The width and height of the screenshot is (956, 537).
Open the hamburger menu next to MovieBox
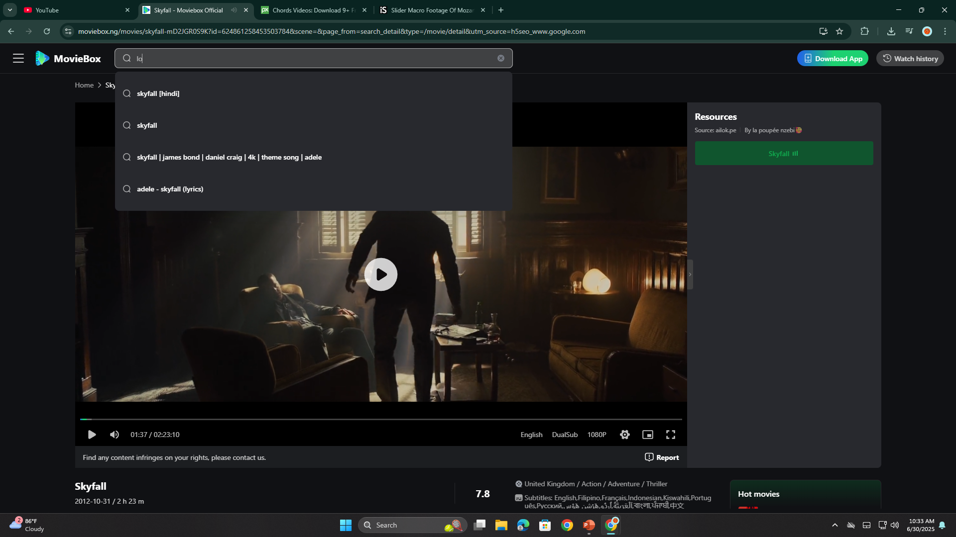(18, 59)
